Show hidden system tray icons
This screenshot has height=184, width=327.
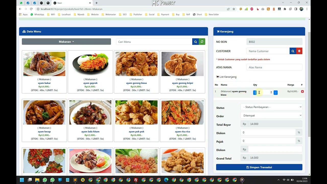(278, 180)
